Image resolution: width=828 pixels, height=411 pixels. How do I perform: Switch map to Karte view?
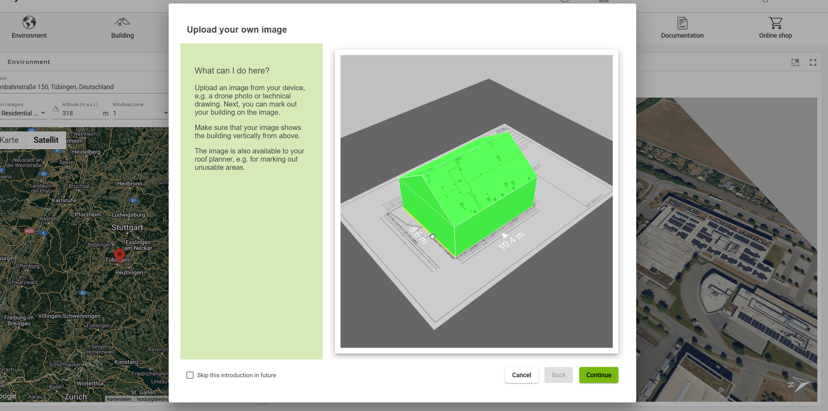tap(10, 140)
